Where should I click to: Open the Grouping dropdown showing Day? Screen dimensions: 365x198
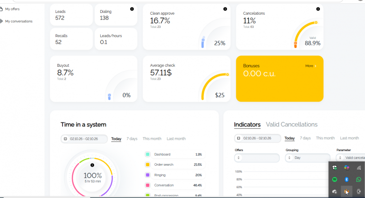point(308,158)
